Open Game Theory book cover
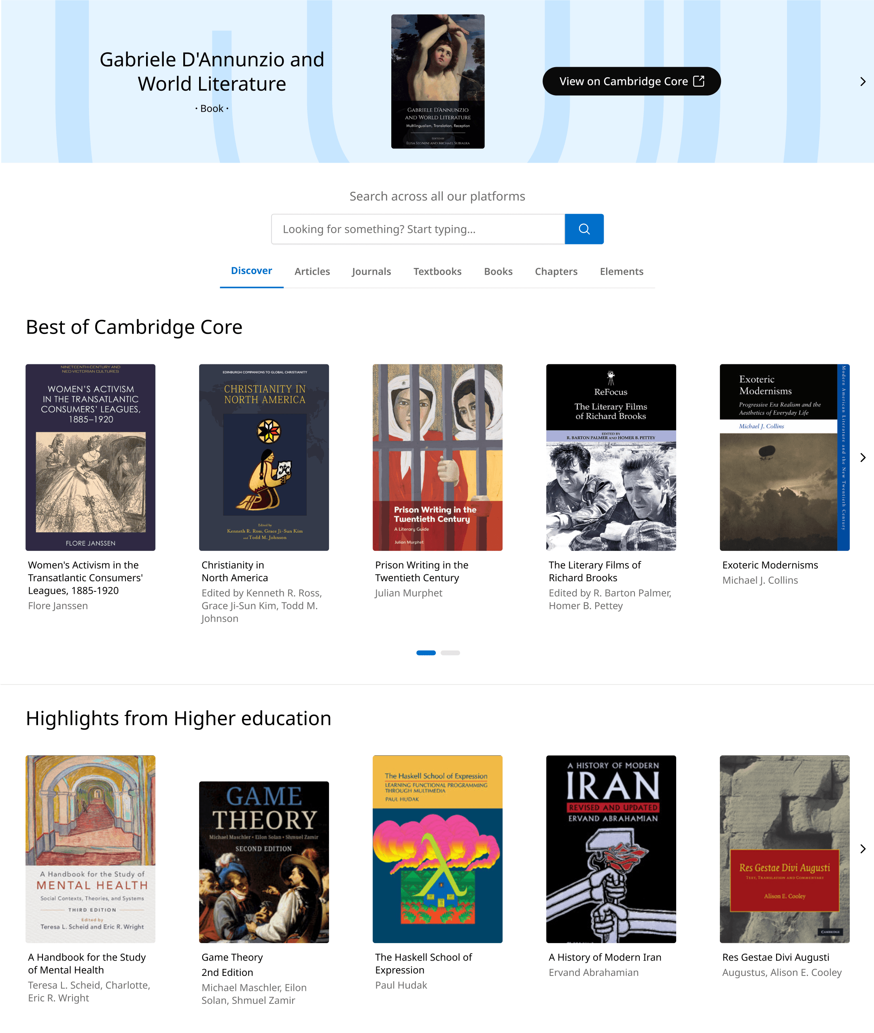Screen dimensions: 874x1033 (263, 862)
